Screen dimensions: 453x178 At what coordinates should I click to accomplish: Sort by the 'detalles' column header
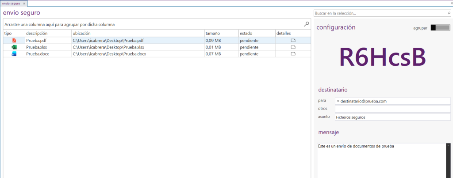click(293, 34)
